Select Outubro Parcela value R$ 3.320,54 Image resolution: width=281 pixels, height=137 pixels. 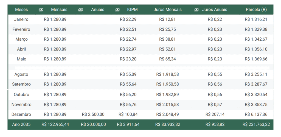click(256, 94)
